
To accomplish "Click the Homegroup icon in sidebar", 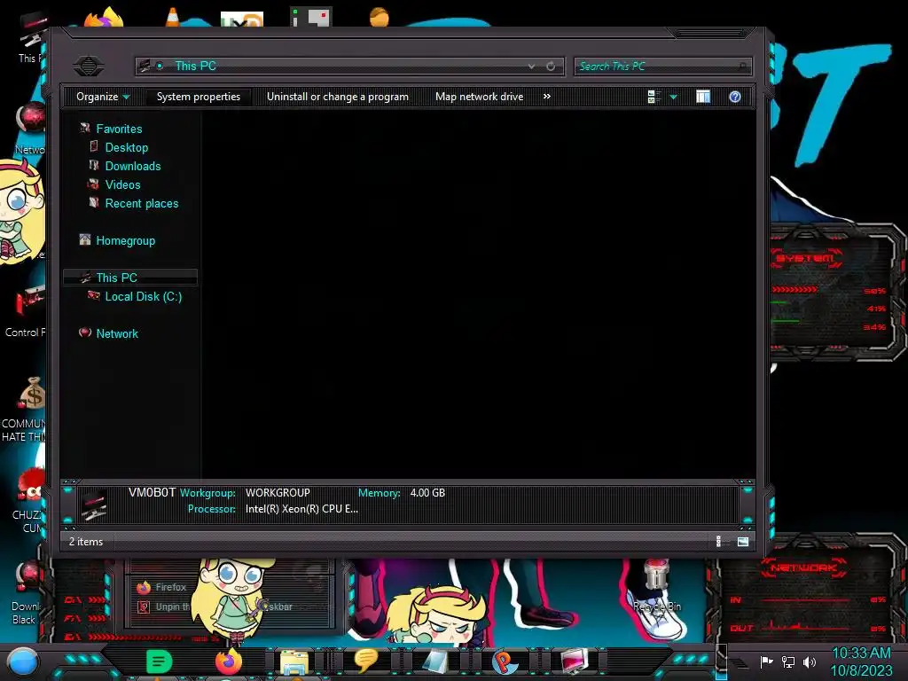I will [x=85, y=239].
